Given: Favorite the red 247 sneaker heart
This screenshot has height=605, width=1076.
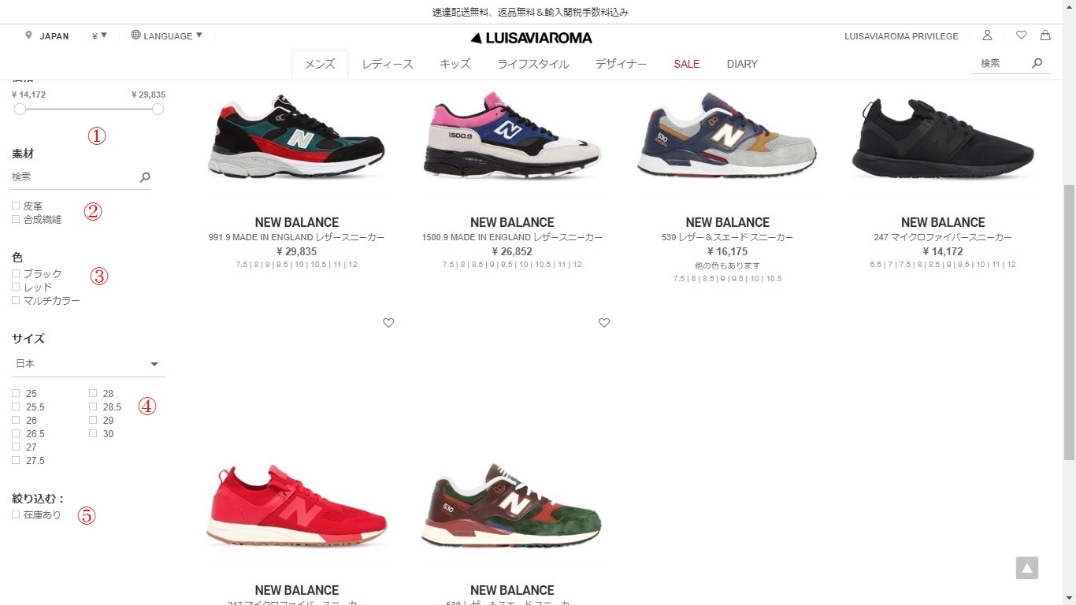Looking at the screenshot, I should (388, 323).
